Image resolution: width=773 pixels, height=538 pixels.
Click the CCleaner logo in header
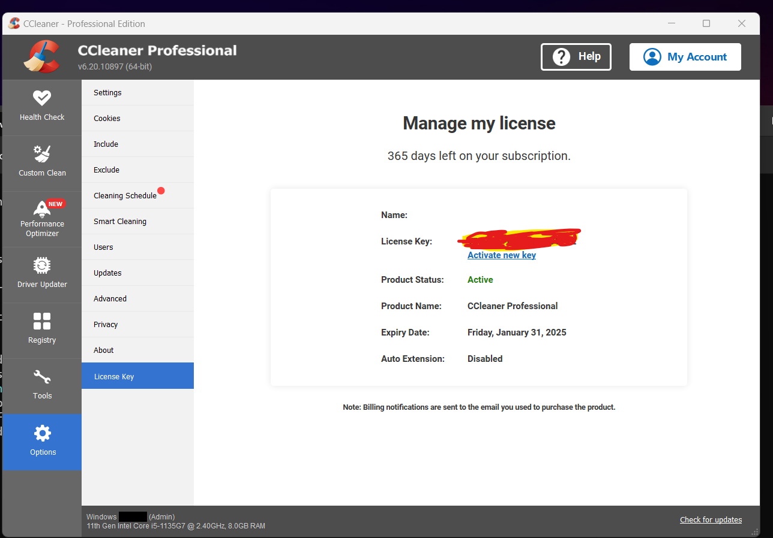click(x=41, y=57)
